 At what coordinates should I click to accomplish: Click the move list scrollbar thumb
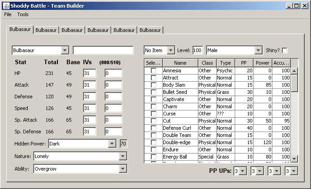pos(294,83)
